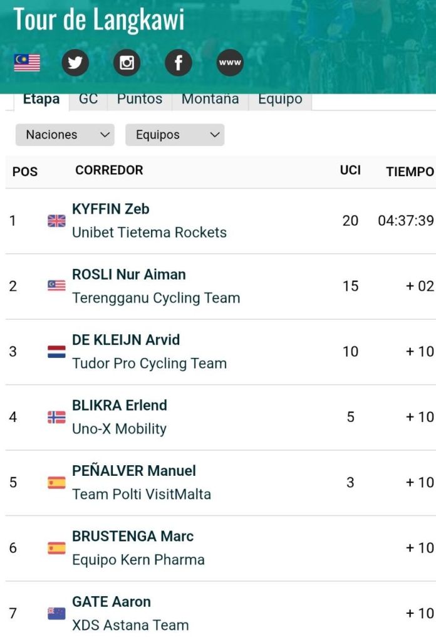Click the Norwegian flag beside BLIKRA Erlend

56,417
